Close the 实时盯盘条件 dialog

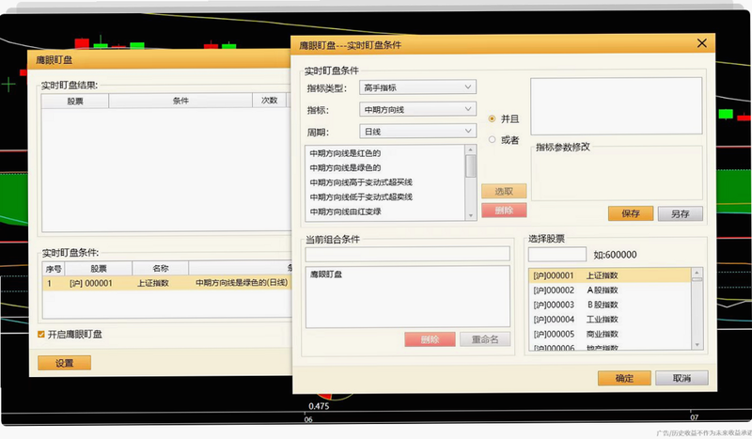[x=701, y=43]
